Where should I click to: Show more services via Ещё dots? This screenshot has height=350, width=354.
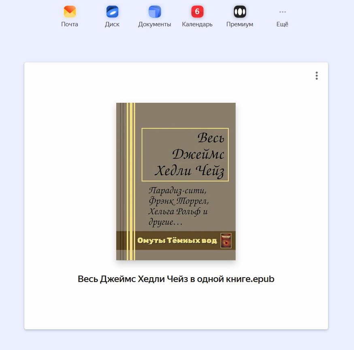click(x=282, y=12)
